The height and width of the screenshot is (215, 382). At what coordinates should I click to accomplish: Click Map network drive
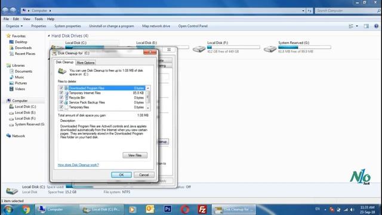(156, 26)
